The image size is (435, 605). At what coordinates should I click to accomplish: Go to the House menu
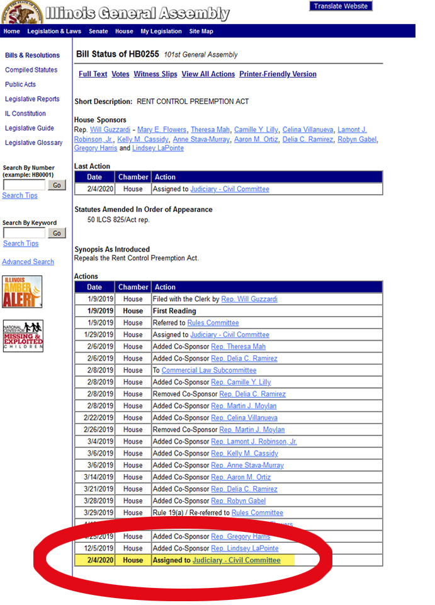(124, 32)
